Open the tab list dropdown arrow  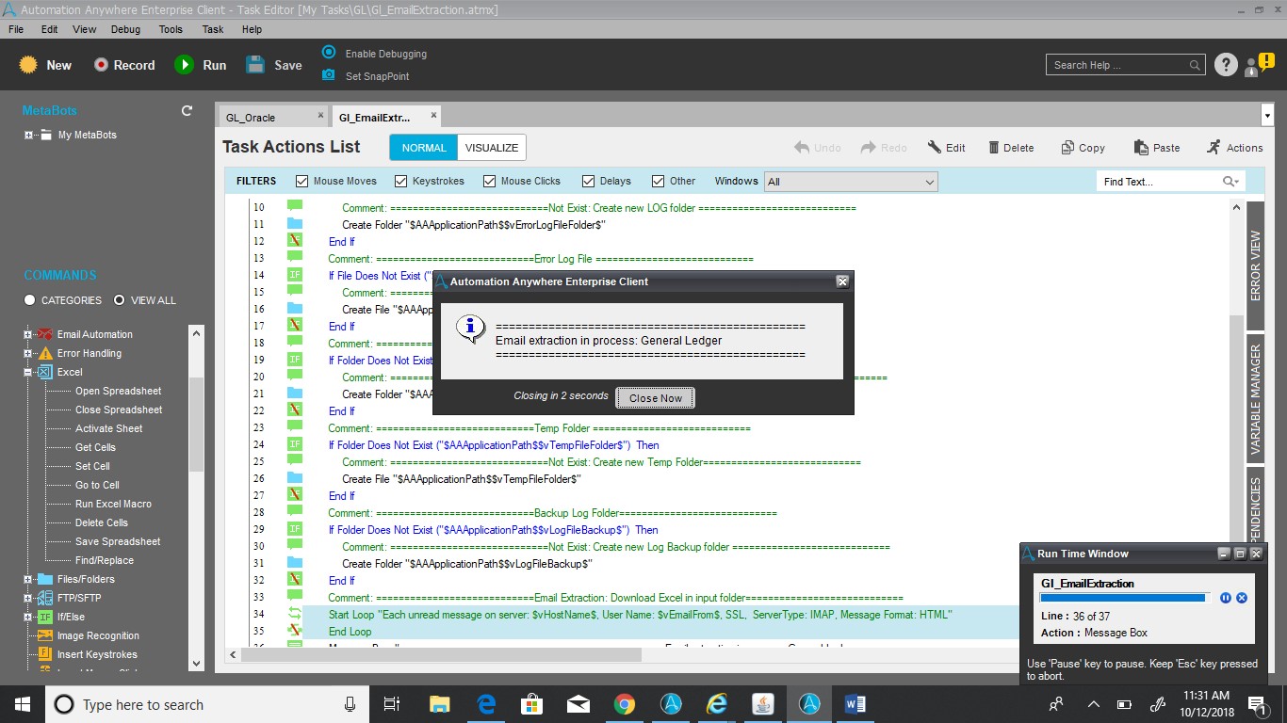[x=1267, y=115]
